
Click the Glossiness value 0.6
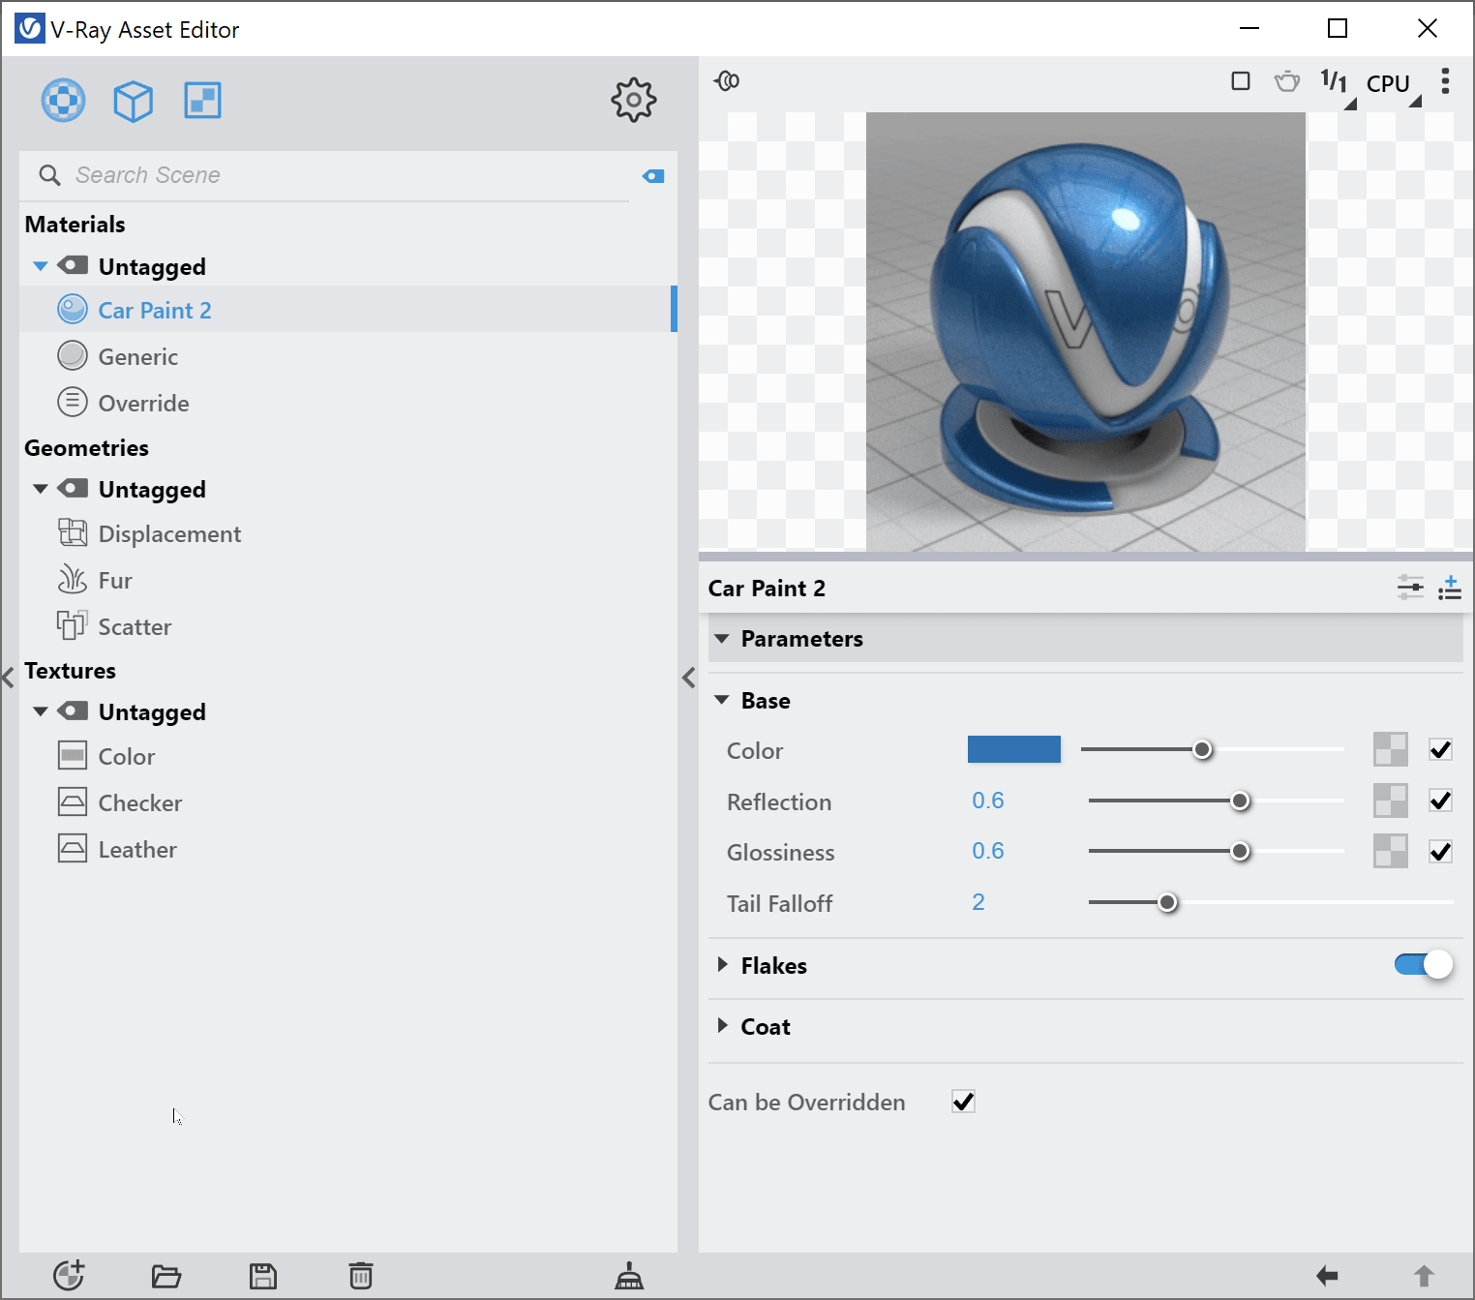click(988, 851)
